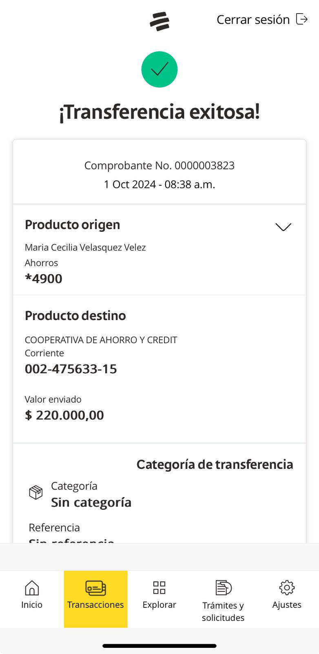This screenshot has height=654, width=319.
Task: Click the Cerrar sesión text link
Action: 253,20
